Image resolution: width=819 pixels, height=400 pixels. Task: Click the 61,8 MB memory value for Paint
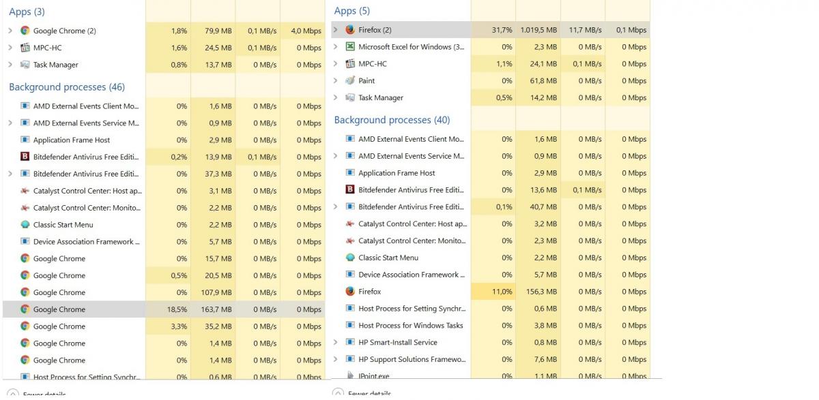tap(543, 80)
